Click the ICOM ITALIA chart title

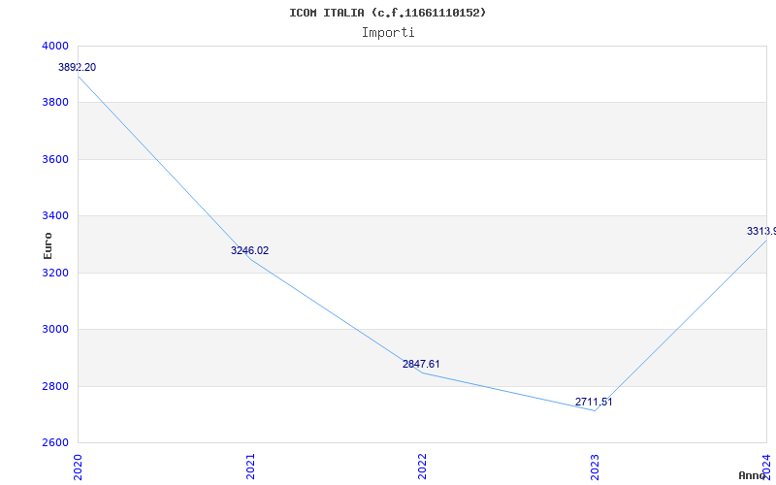coord(388,13)
